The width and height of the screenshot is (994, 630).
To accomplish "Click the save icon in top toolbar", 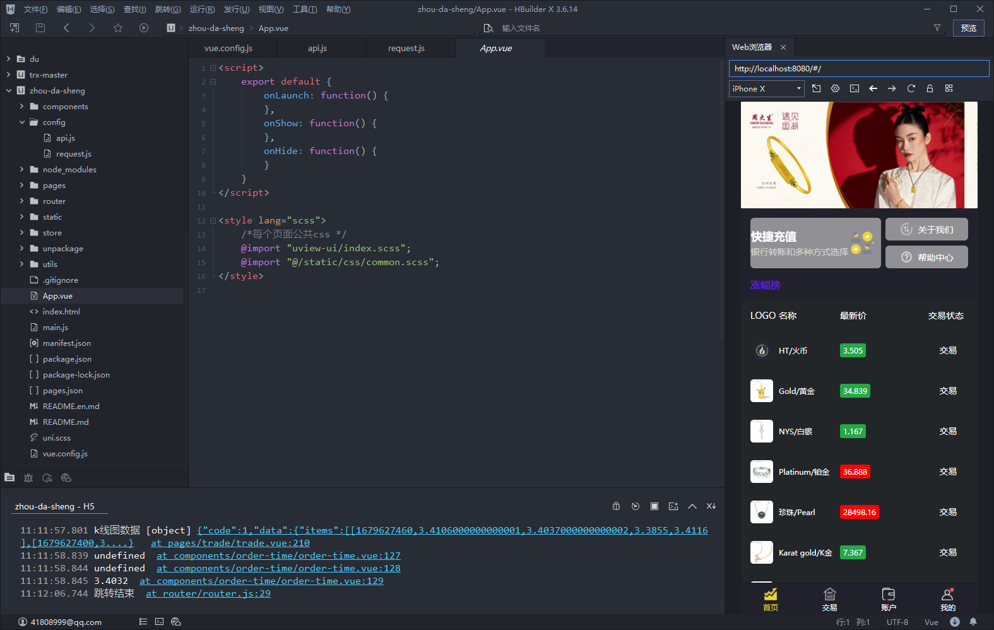I will point(40,28).
